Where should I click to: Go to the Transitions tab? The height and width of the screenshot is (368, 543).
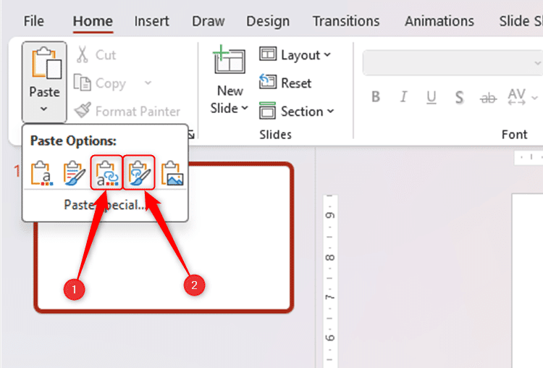(x=346, y=21)
